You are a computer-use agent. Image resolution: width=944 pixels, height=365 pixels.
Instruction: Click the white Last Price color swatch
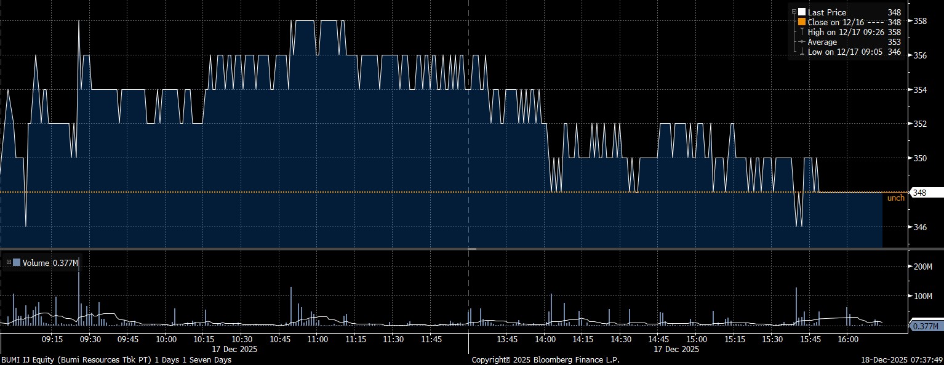(802, 12)
